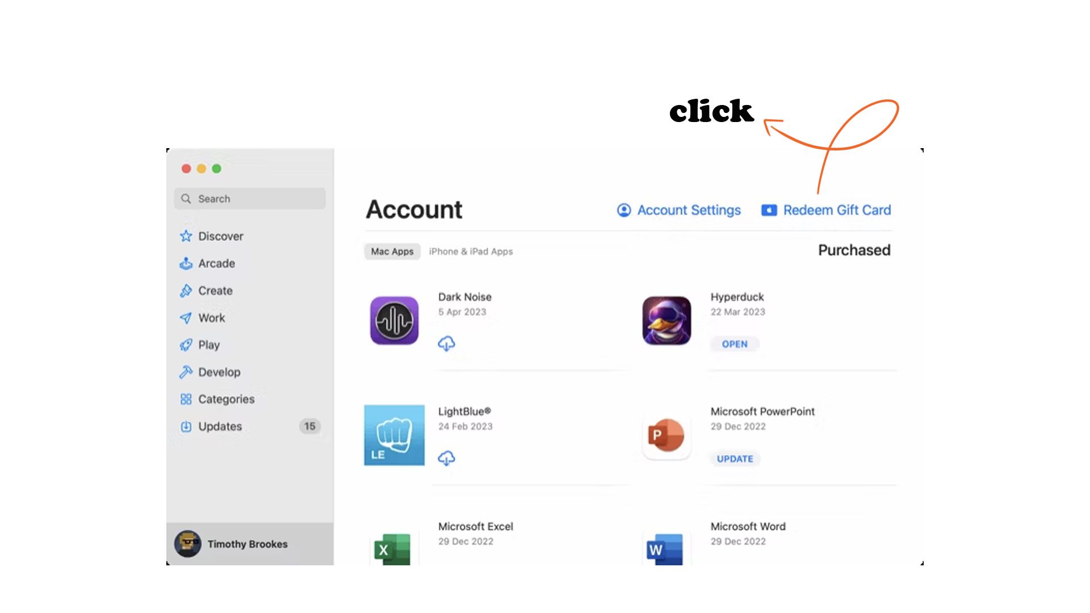Download LightBlue app
This screenshot has width=1090, height=613.
(446, 457)
